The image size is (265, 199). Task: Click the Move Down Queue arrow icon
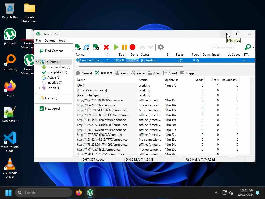point(151,47)
